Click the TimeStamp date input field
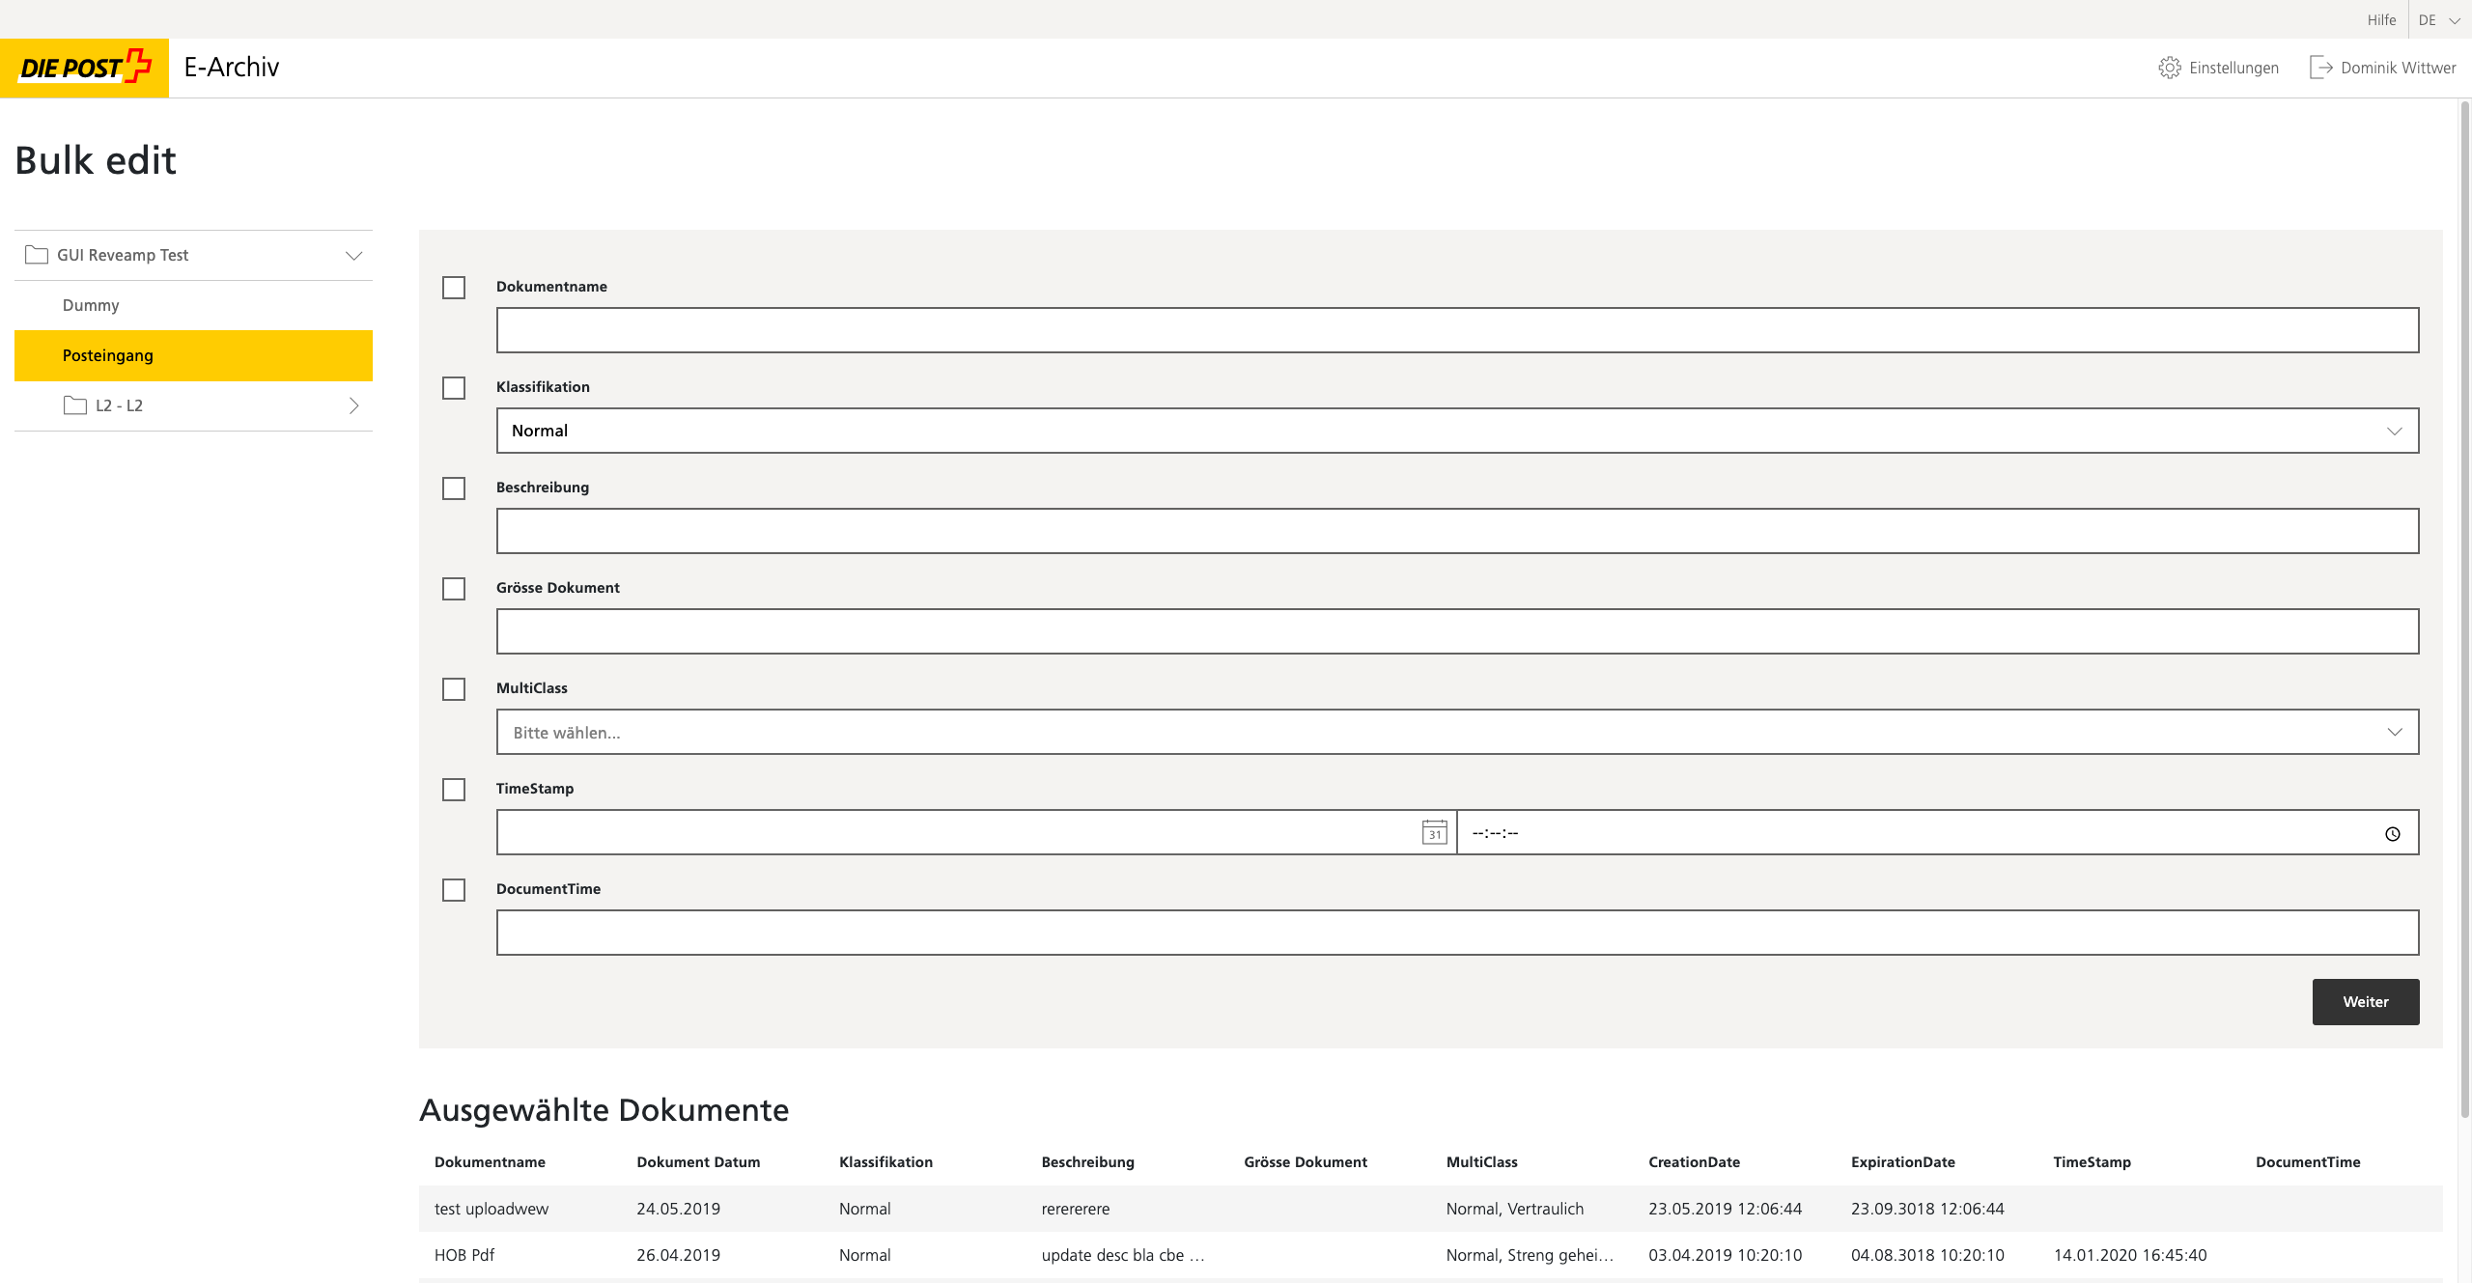 coord(976,832)
